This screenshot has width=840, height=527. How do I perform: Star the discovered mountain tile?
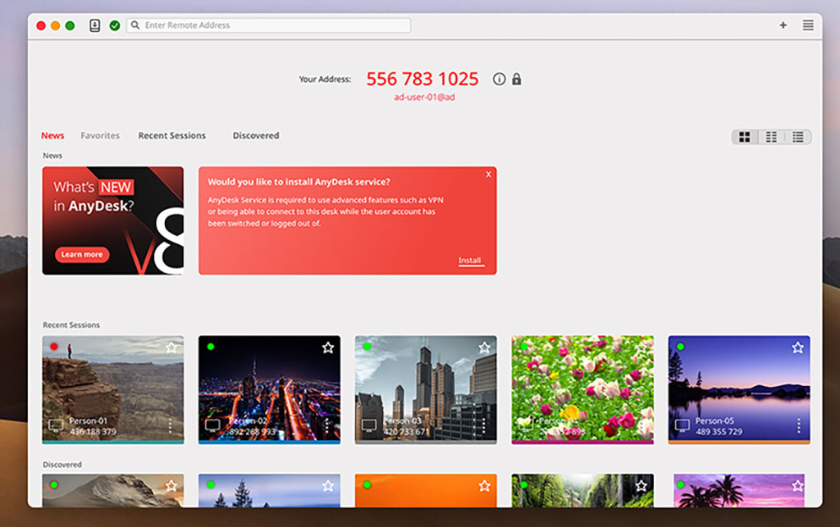(171, 486)
